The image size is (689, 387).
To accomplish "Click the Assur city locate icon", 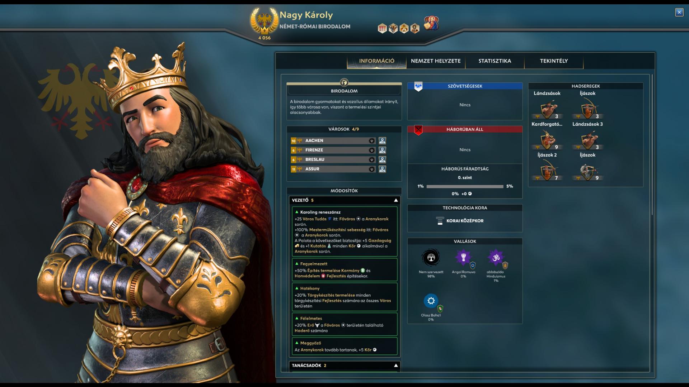I will 382,169.
